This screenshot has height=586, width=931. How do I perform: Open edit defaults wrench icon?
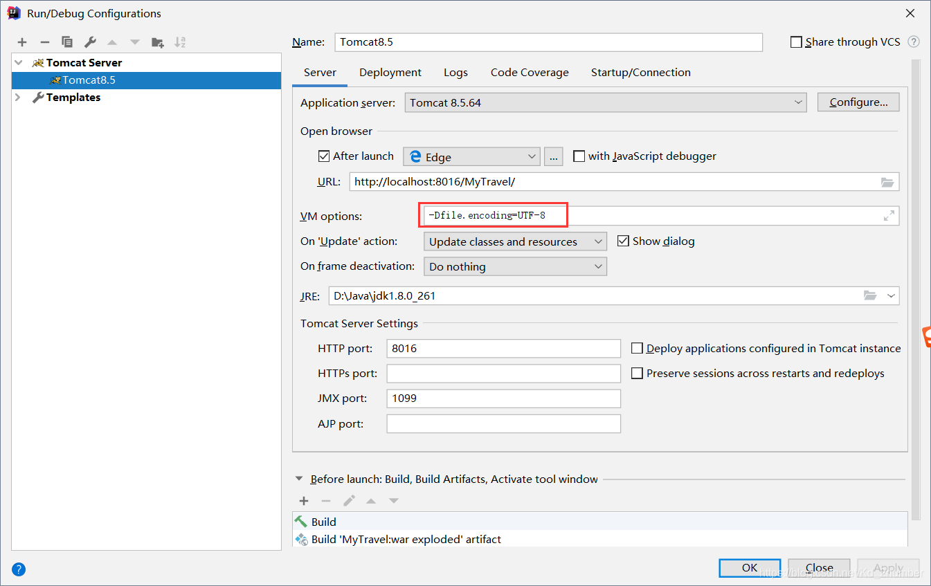90,42
